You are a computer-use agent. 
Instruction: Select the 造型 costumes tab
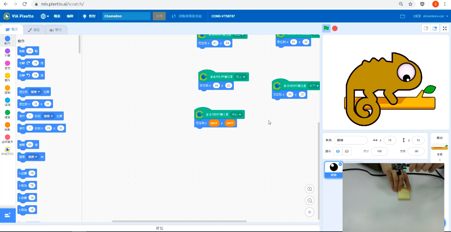point(34,30)
